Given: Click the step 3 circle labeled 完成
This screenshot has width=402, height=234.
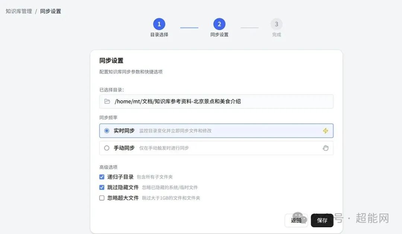Looking at the screenshot, I should [x=277, y=24].
